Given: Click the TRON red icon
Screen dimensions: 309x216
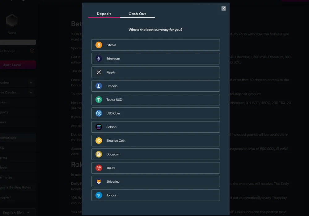Looking at the screenshot, I should click(x=99, y=168).
